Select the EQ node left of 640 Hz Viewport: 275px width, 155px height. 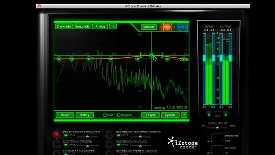[x=110, y=59]
